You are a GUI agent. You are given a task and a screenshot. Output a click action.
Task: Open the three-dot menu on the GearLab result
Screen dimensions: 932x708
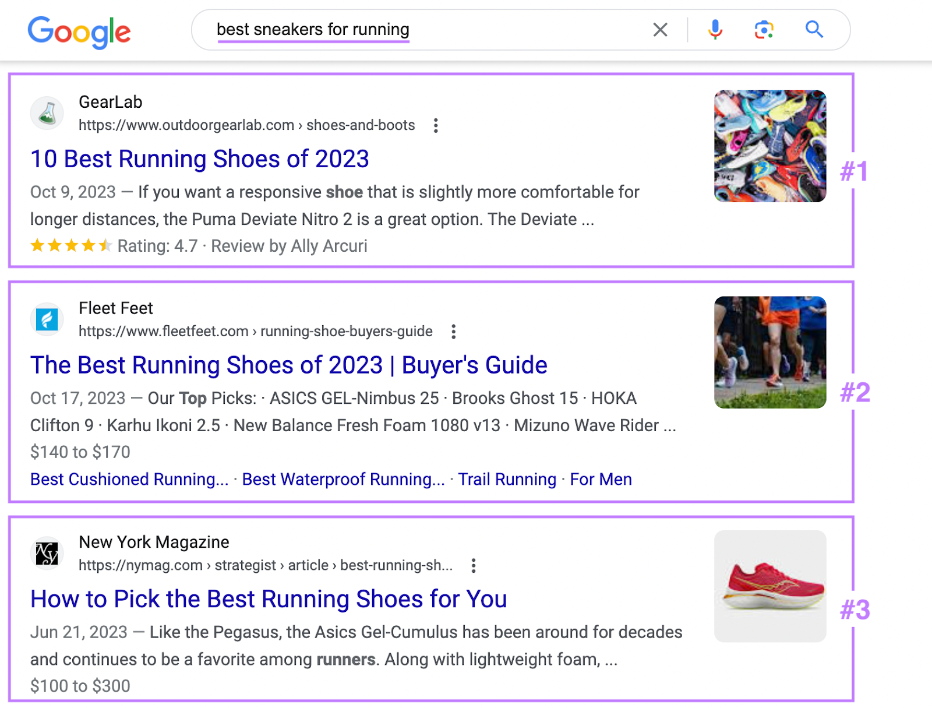pos(436,125)
